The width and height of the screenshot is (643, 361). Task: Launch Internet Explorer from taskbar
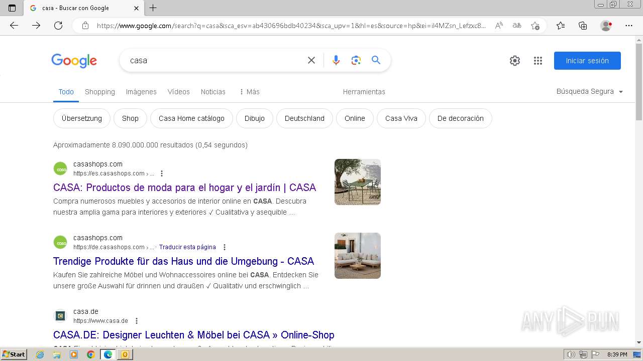(40, 354)
